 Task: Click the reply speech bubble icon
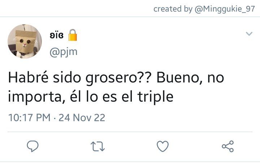coord(32,146)
